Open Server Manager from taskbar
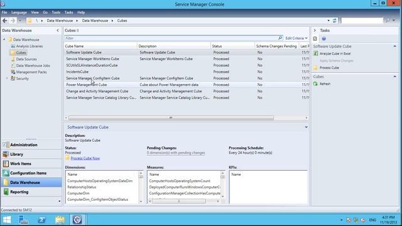Viewport: 402px width, 226px height. (24, 220)
